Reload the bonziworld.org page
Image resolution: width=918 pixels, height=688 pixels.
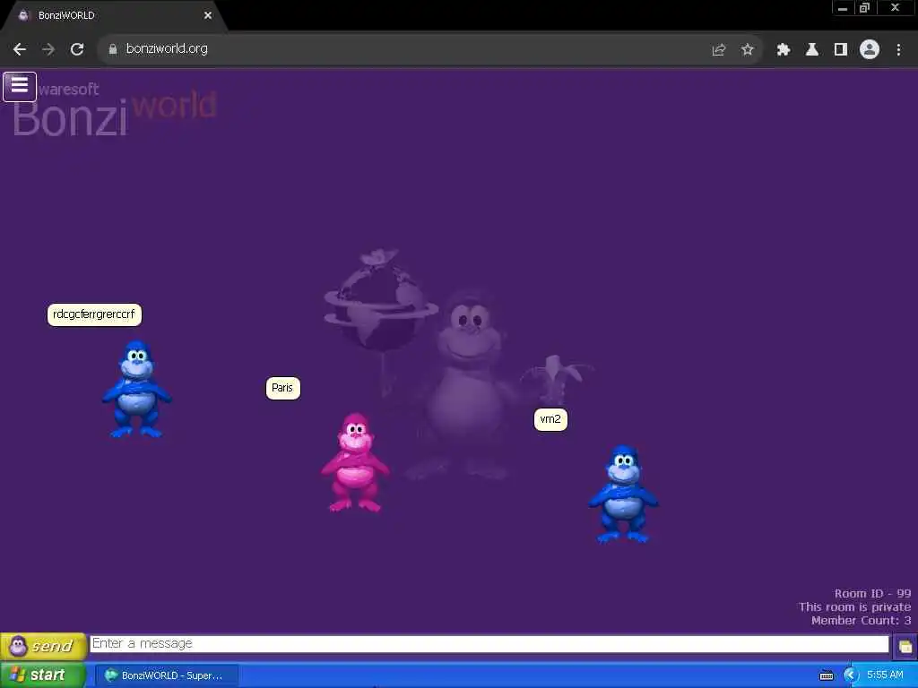[77, 50]
